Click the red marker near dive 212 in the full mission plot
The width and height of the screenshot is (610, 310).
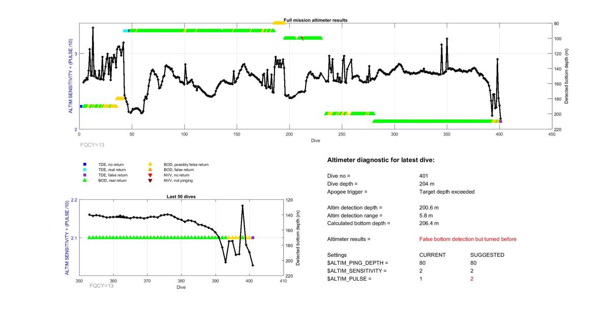[302, 38]
